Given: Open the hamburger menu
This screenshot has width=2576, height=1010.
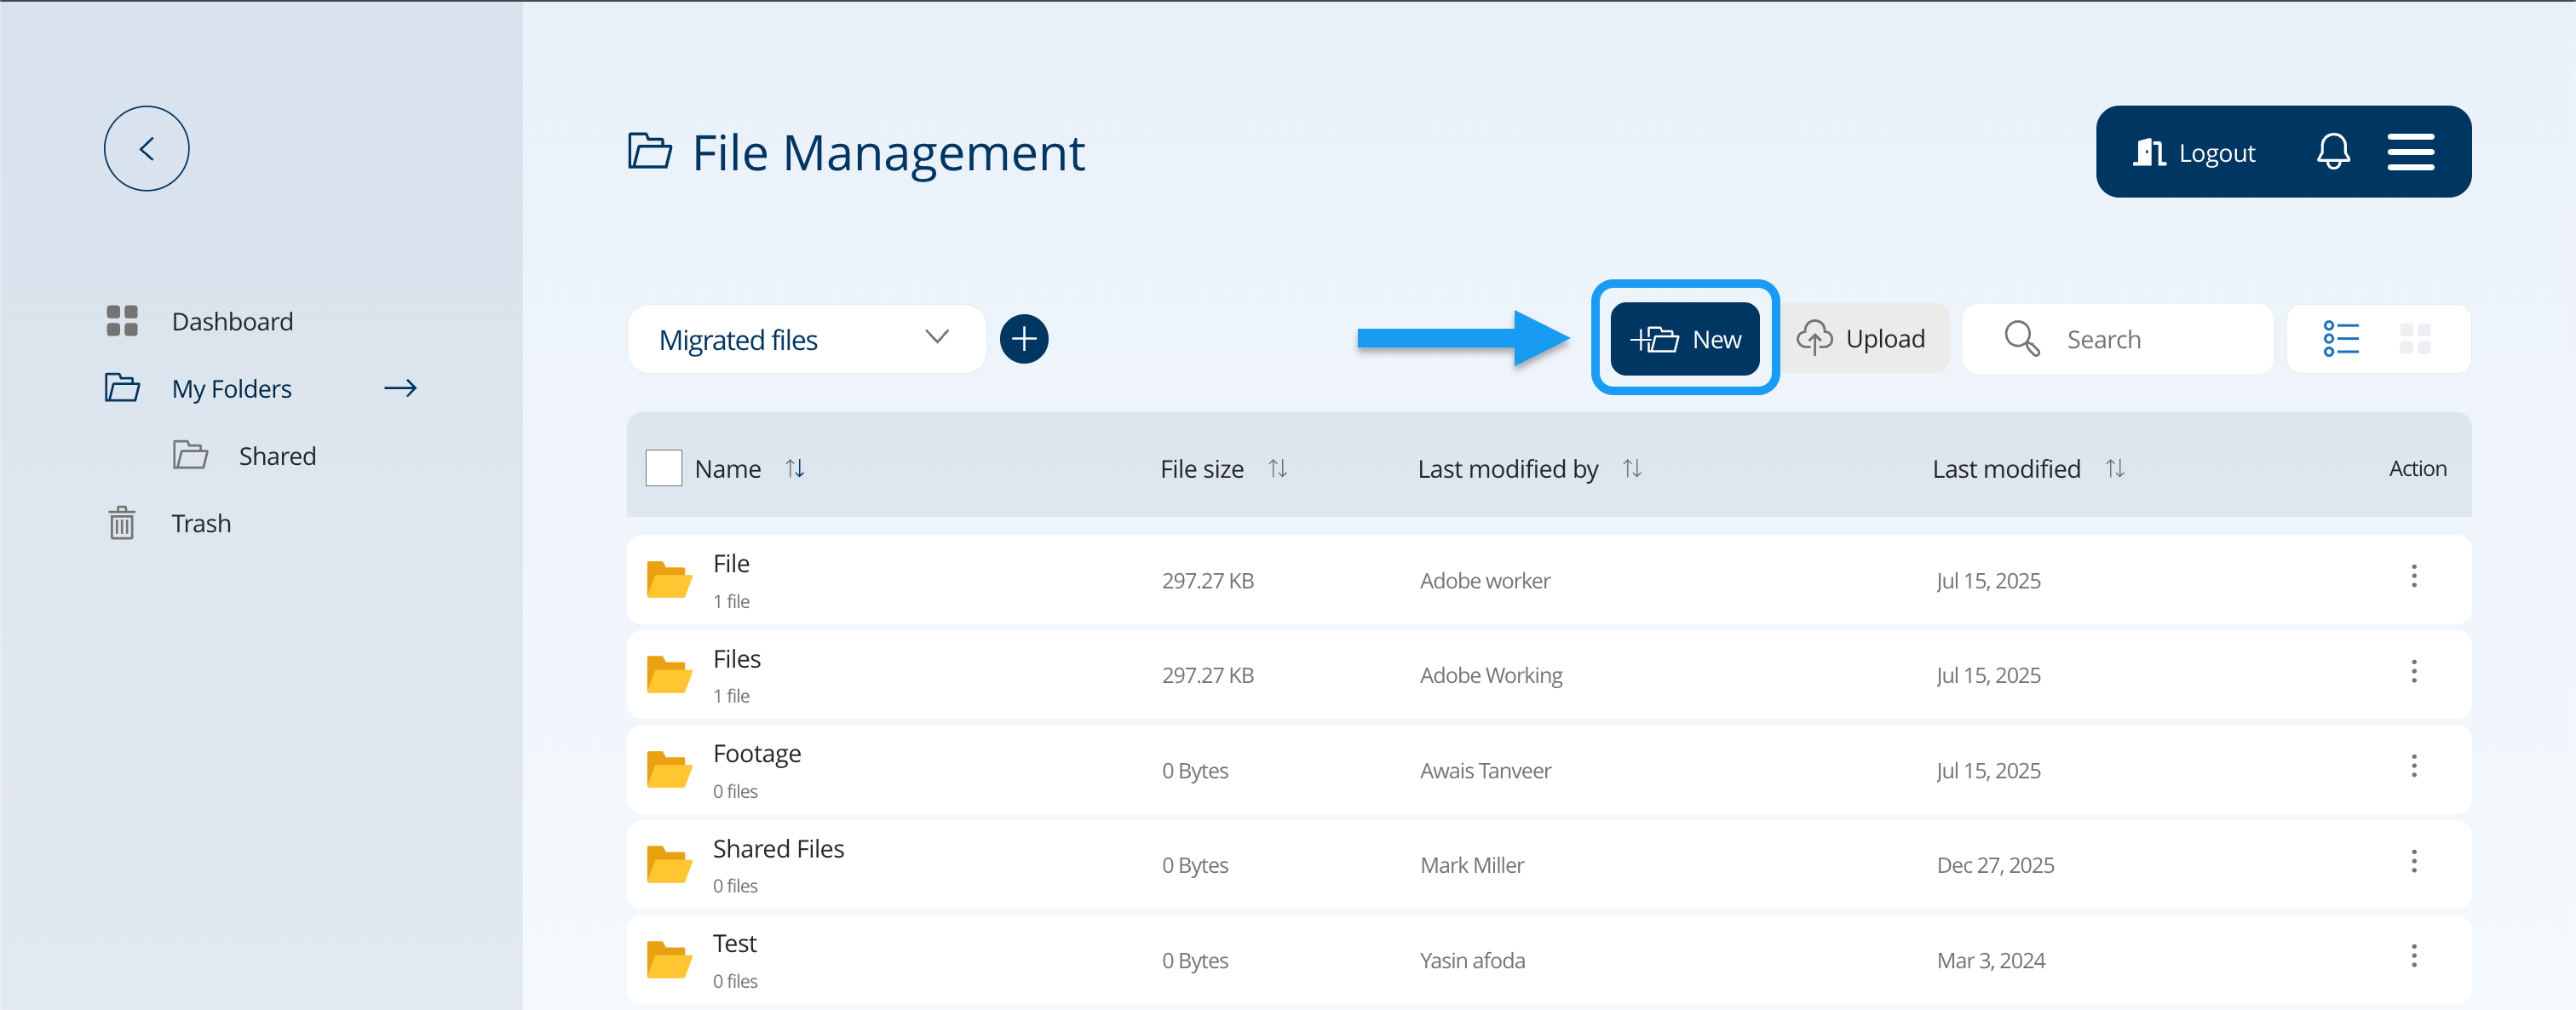Looking at the screenshot, I should point(2410,152).
